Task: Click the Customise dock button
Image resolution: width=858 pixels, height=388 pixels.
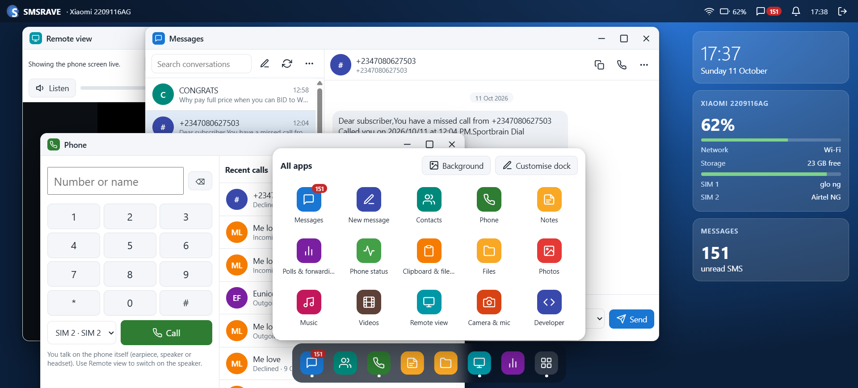Action: (x=536, y=166)
